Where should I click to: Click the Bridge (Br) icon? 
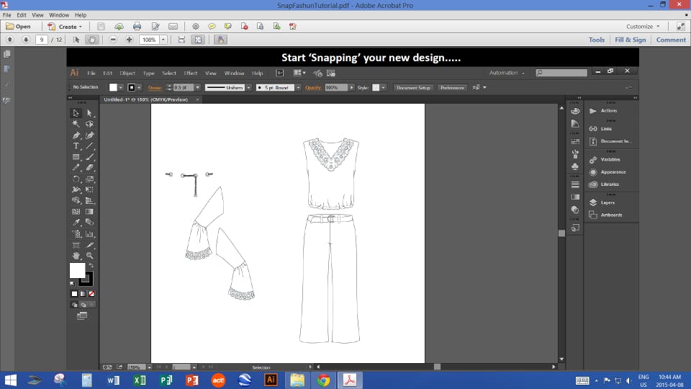pyautogui.click(x=279, y=73)
